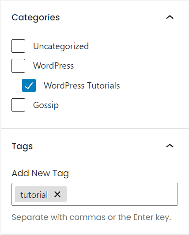Remove the tutorial tag with X icon
Viewport: 189px width, 235px height.
pyautogui.click(x=57, y=194)
